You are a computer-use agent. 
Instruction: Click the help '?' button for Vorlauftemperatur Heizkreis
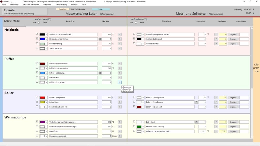(x=120, y=34)
